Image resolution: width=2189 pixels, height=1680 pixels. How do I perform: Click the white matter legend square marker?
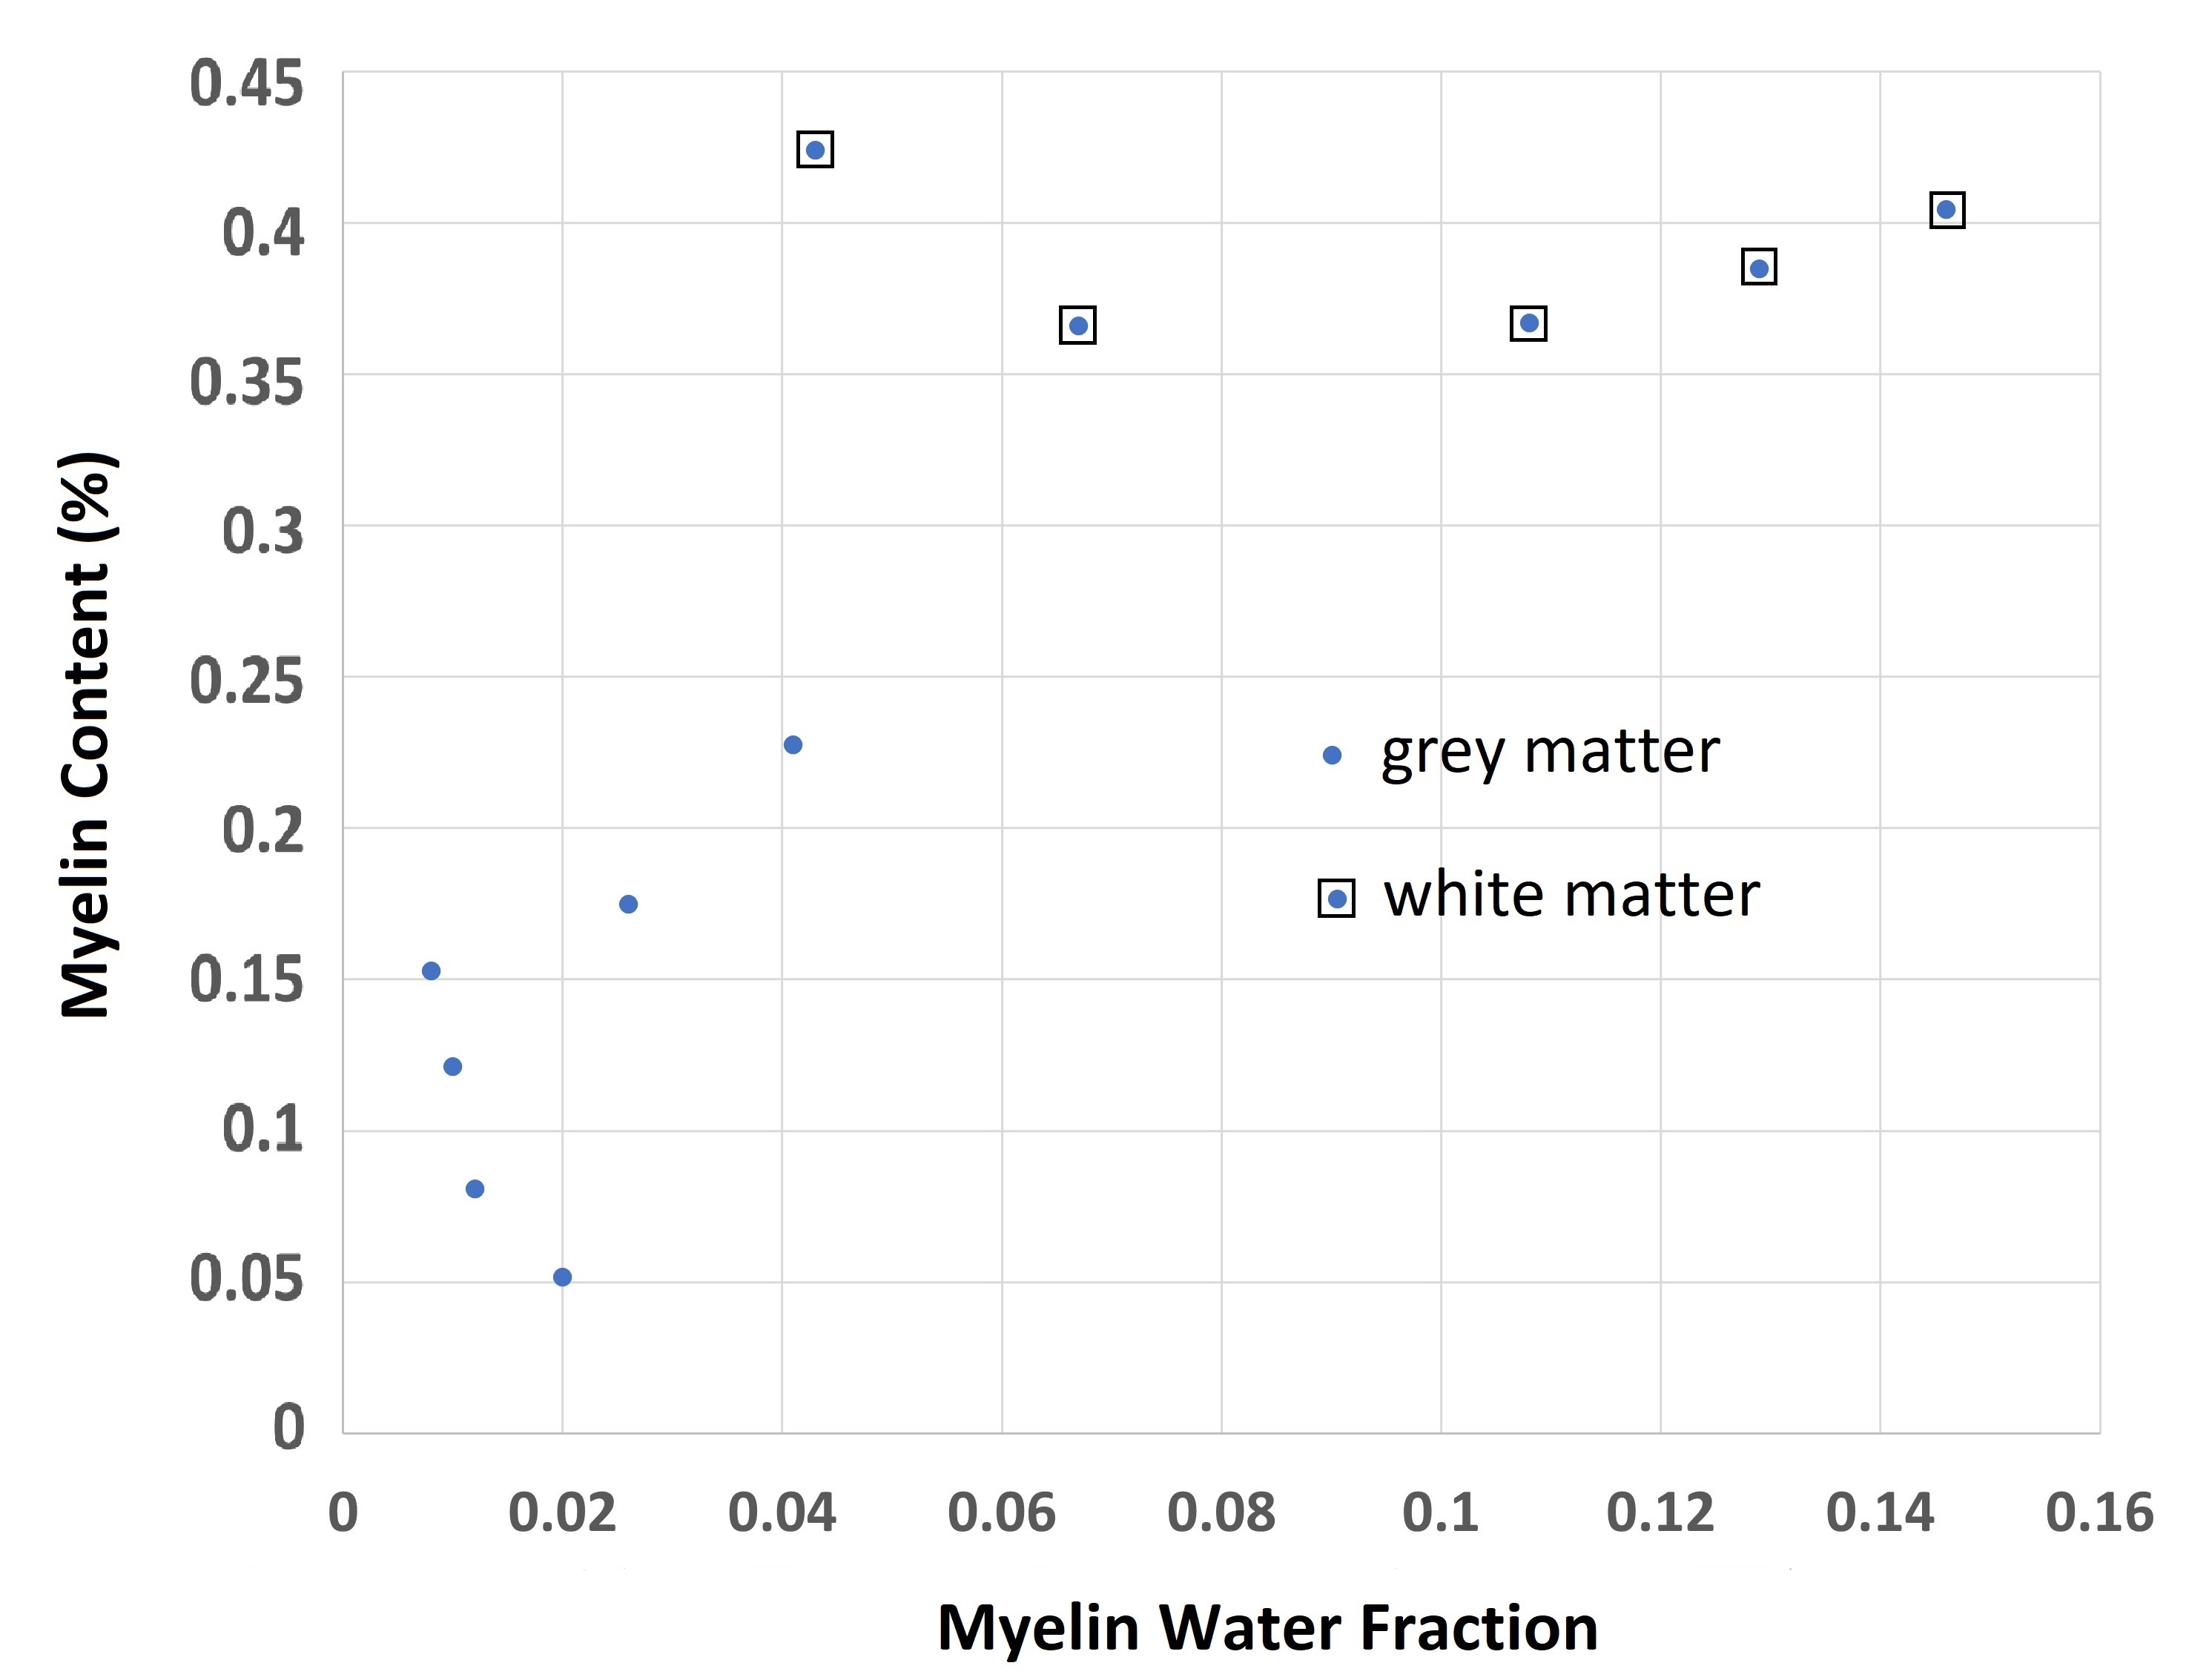[1337, 898]
